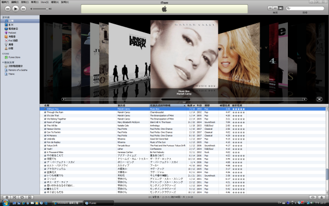This screenshot has width=329, height=206.
Task: Select the Mariah Carey Music Box cover
Action: click(x=184, y=54)
